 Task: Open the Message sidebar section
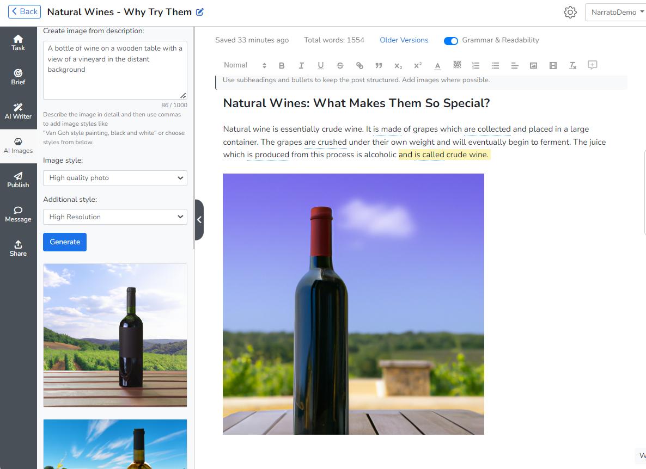pos(18,214)
